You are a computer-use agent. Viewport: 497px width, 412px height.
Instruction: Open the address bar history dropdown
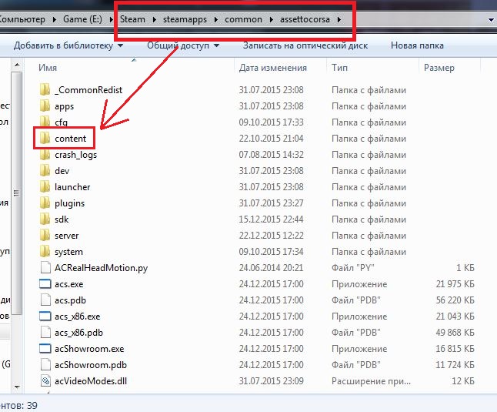(491, 20)
